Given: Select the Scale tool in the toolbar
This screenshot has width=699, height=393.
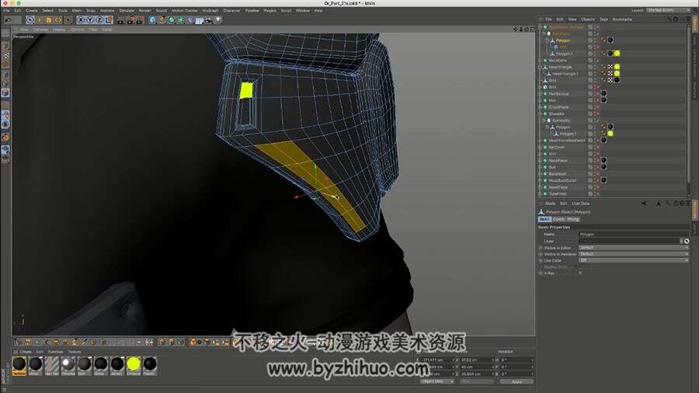Looking at the screenshot, I should (x=49, y=20).
